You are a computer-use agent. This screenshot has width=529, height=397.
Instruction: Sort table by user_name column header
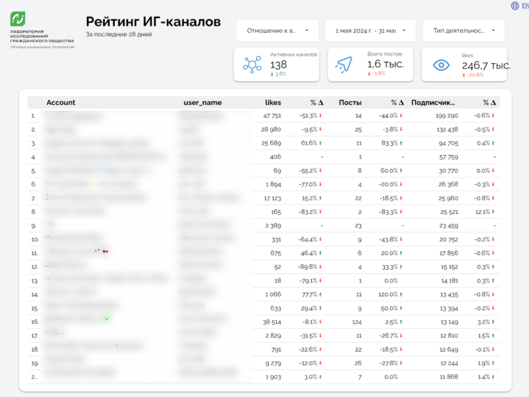point(203,102)
